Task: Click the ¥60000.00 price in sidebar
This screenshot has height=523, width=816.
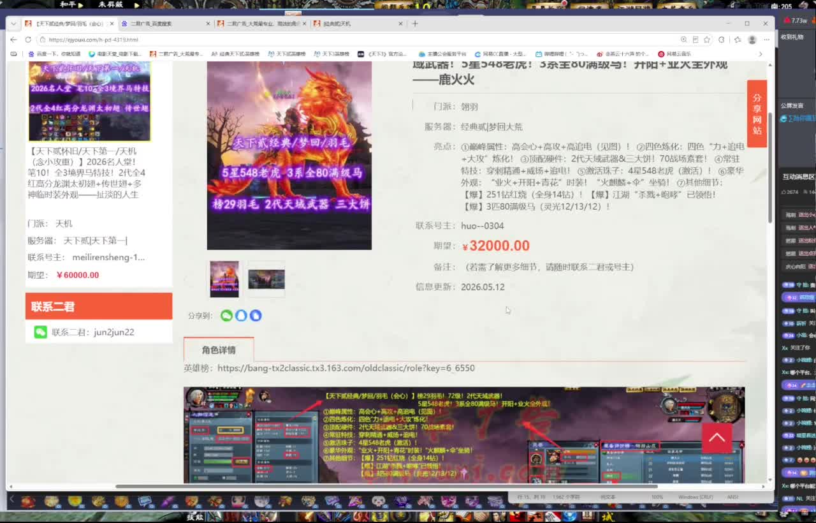Action: click(77, 275)
